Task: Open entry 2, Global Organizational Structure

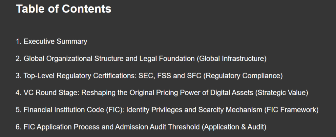Action: 141,59
